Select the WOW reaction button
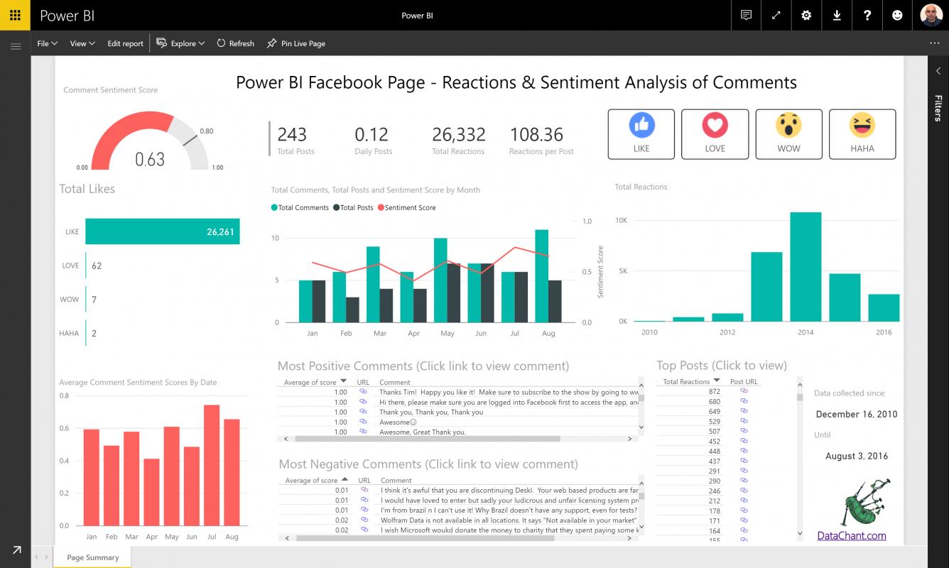 click(788, 133)
